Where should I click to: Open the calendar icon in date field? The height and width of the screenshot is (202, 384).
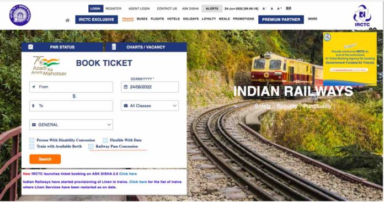126,87
